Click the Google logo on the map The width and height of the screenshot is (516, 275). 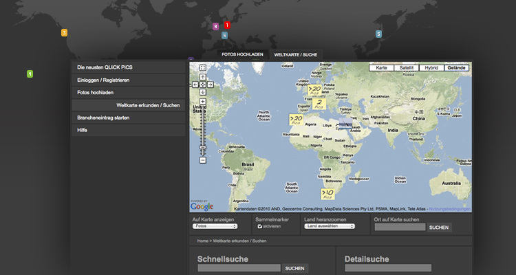click(202, 206)
